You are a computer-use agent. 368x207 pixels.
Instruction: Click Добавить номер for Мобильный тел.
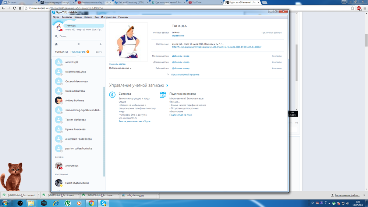[180, 56]
